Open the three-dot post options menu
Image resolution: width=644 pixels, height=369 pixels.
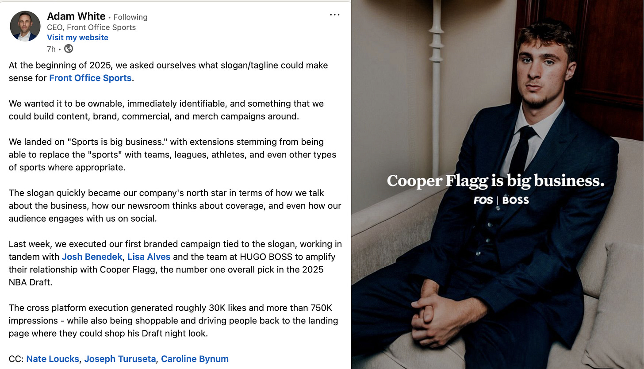(335, 15)
